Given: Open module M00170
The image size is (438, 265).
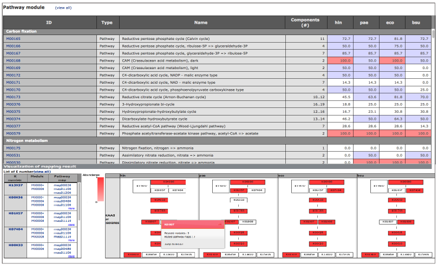Looking at the screenshot, I should click(14, 90).
